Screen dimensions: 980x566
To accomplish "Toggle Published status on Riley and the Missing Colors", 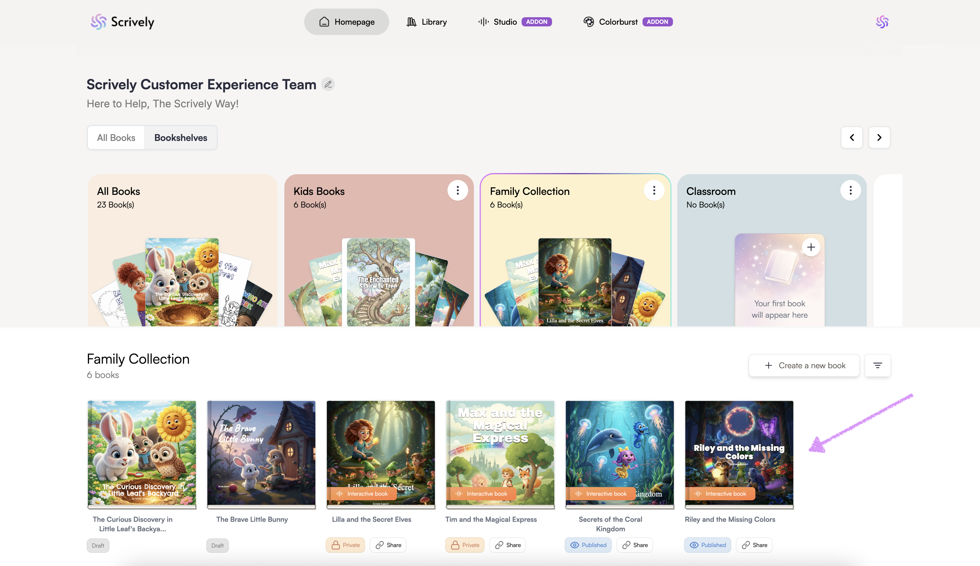I will 707,545.
